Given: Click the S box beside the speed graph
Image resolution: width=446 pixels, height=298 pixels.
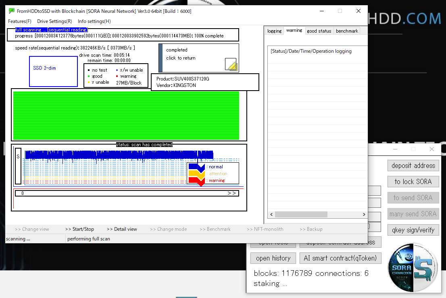Looking at the screenshot, I should [18, 166].
